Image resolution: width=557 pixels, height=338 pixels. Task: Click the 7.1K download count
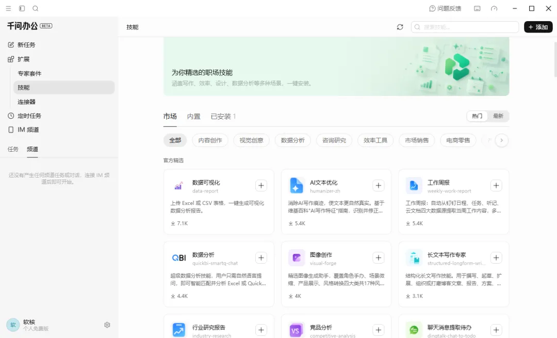tap(179, 223)
